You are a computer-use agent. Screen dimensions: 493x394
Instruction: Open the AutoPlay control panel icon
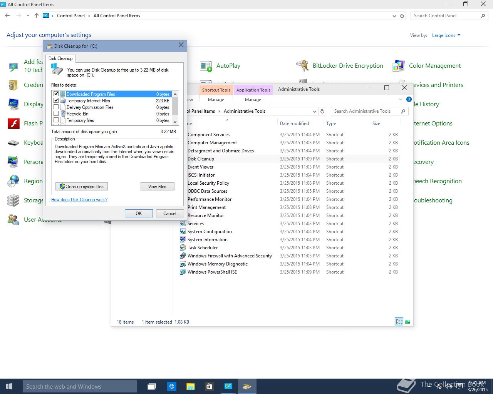pos(206,66)
